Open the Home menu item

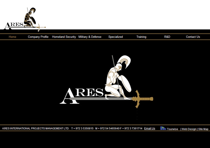12,37
